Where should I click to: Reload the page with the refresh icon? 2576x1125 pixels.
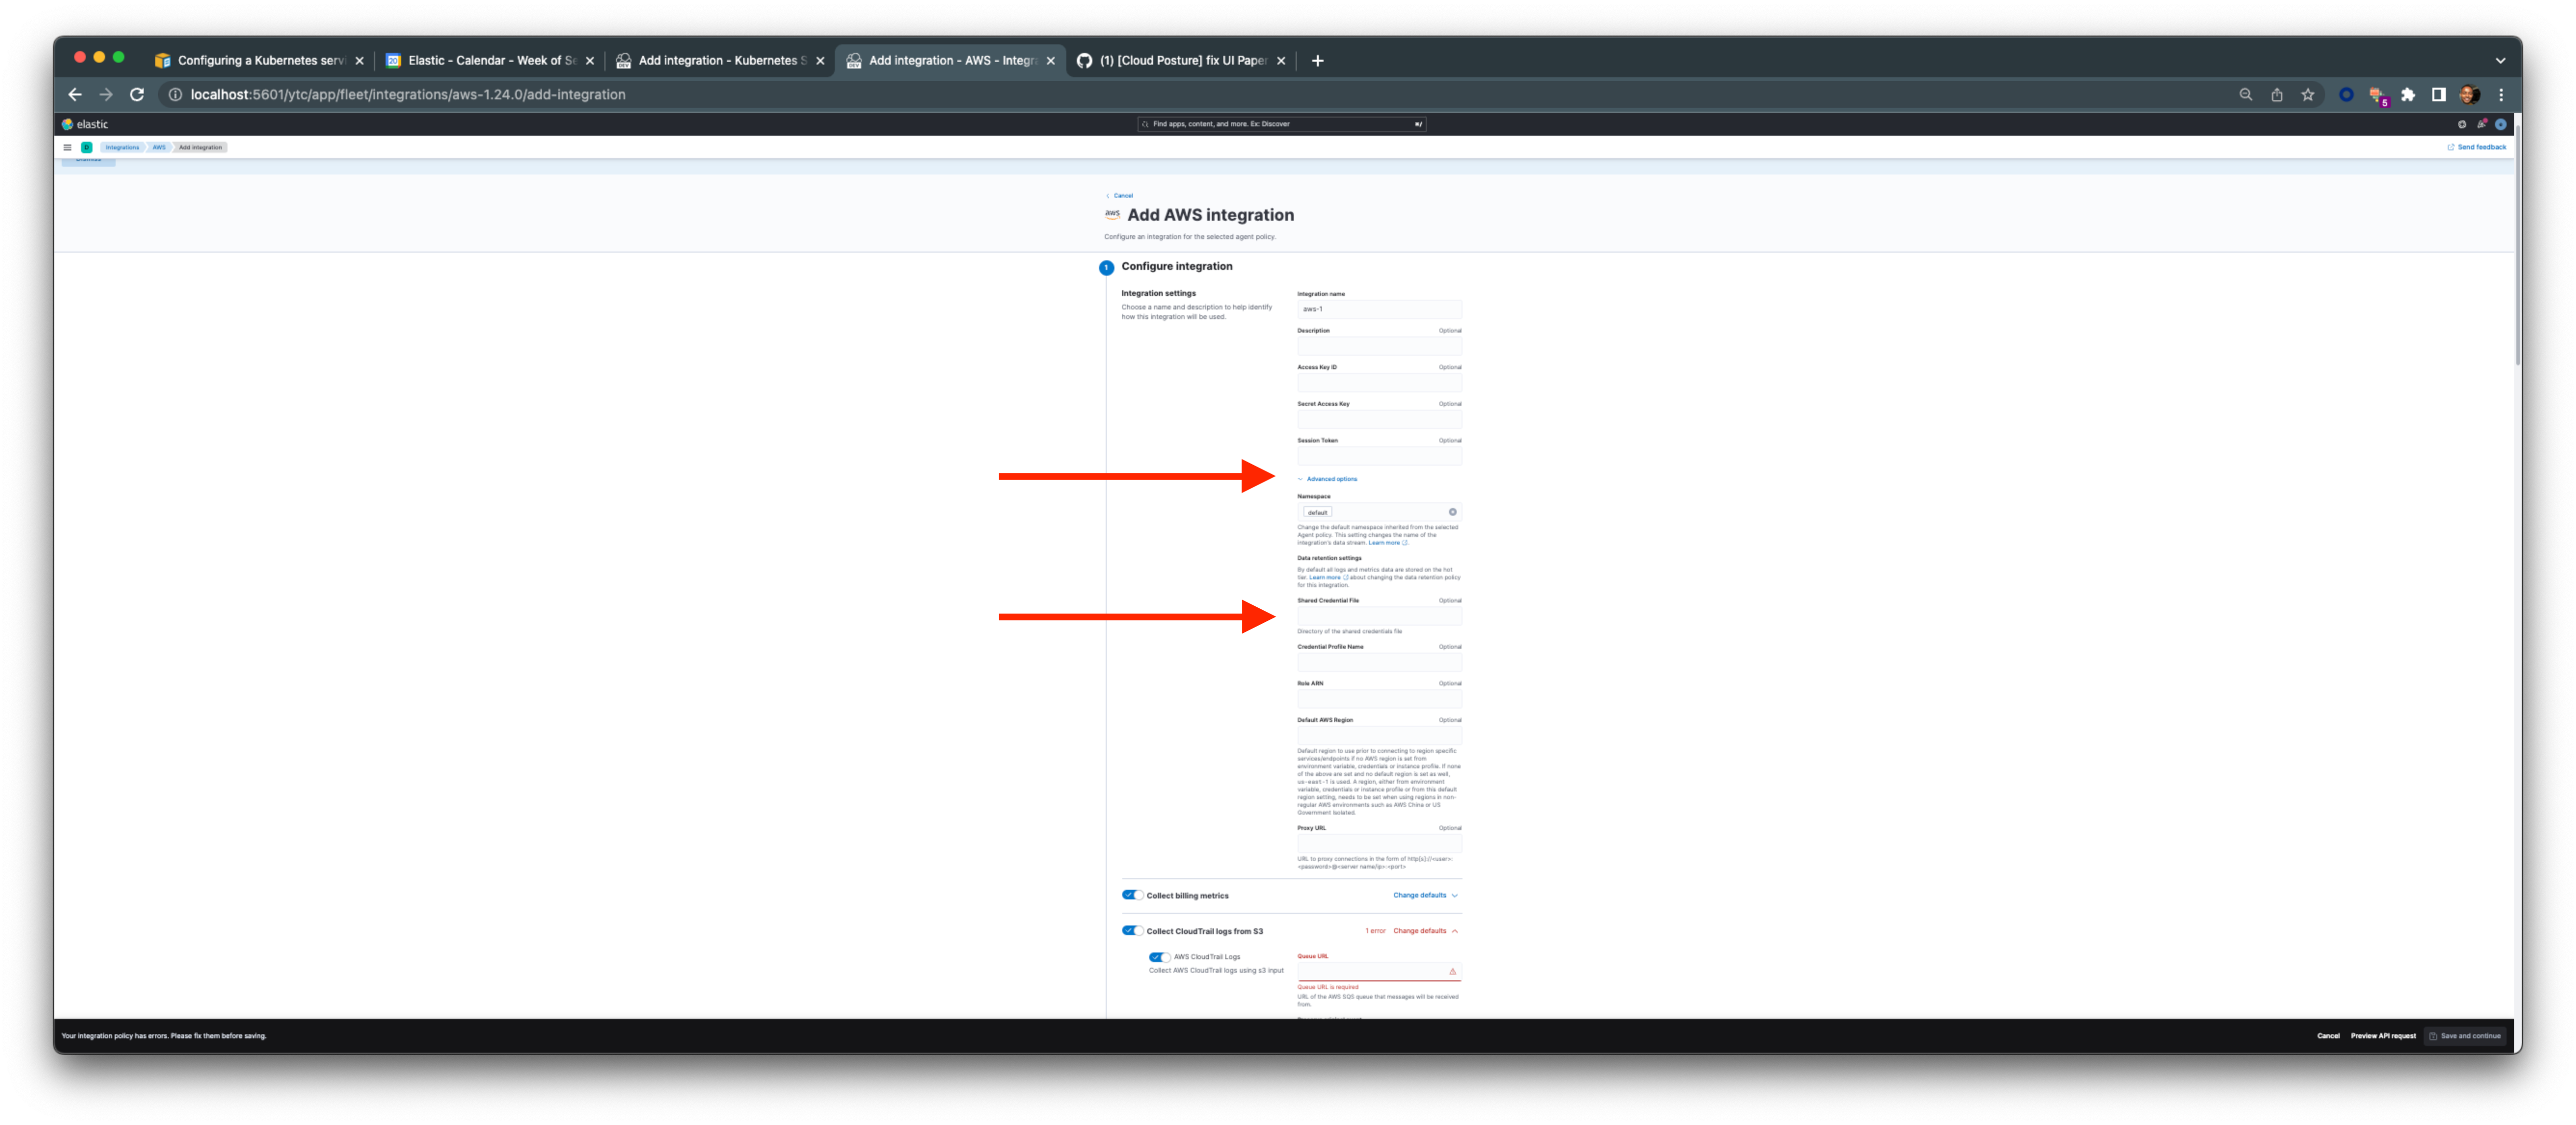pyautogui.click(x=137, y=94)
